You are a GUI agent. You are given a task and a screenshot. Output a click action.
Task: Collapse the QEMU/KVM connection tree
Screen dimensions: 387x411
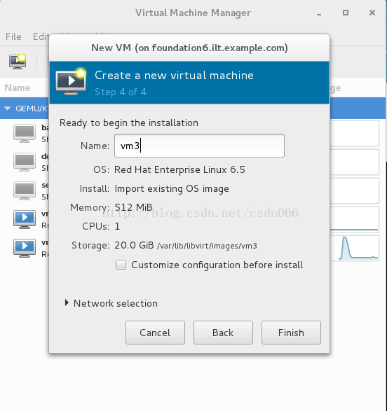(x=8, y=109)
